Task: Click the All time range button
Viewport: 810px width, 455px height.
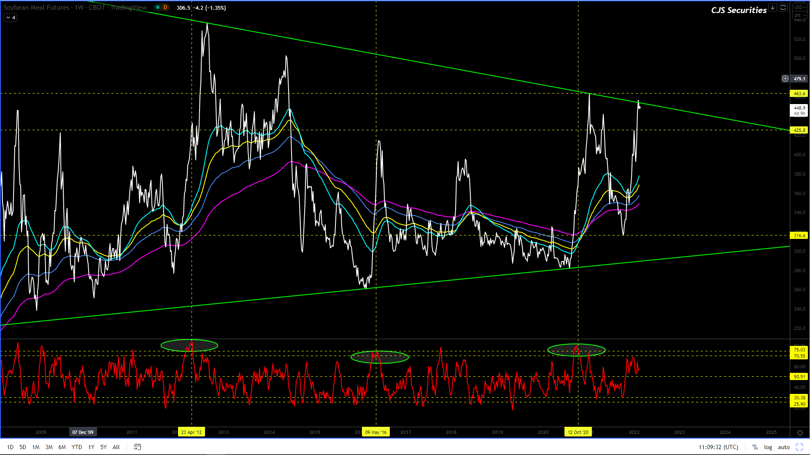Action: 116,447
